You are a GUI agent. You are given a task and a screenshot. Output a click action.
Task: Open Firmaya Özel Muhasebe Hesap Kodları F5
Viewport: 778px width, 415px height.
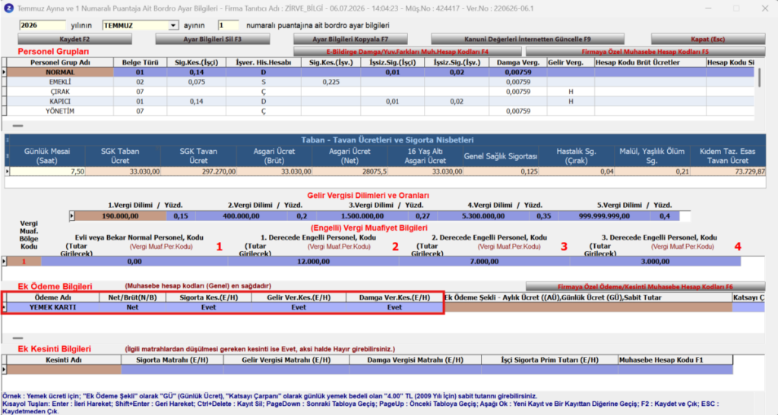pos(645,52)
